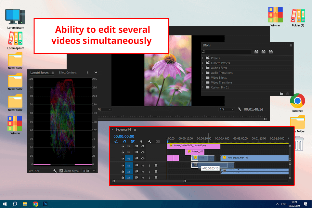Create new custom bin in Effects panel

click(x=281, y=94)
